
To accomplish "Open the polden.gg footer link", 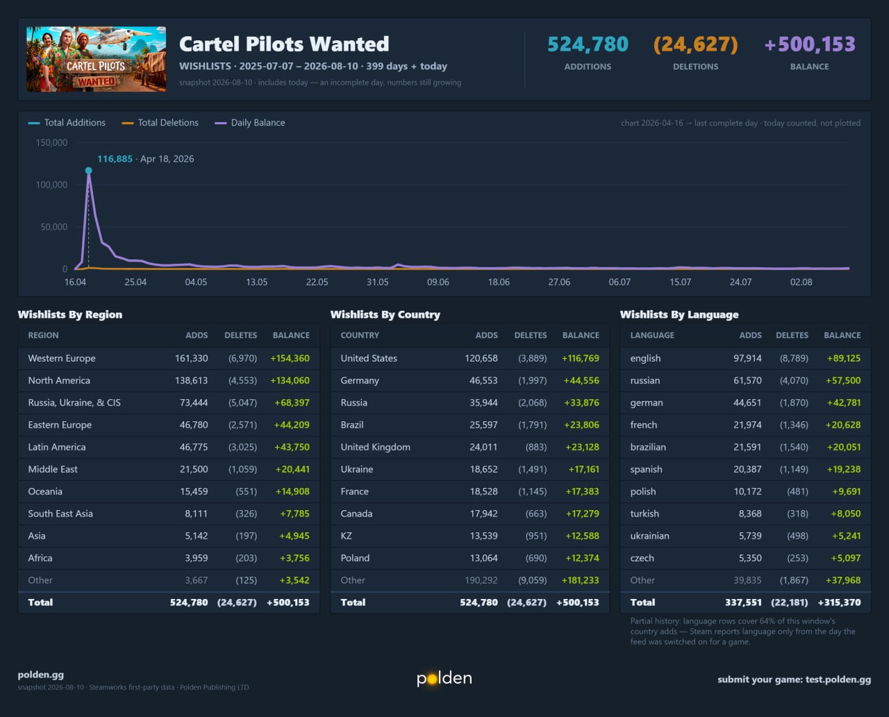I will pos(41,675).
